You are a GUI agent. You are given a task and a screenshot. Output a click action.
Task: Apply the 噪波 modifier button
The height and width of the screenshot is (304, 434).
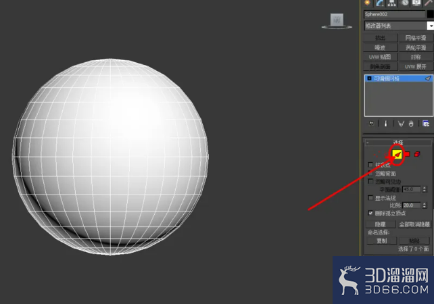381,47
